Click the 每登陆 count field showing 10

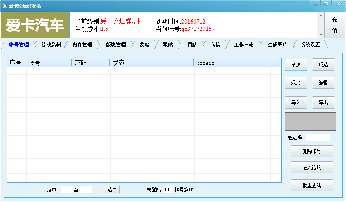tap(168, 189)
